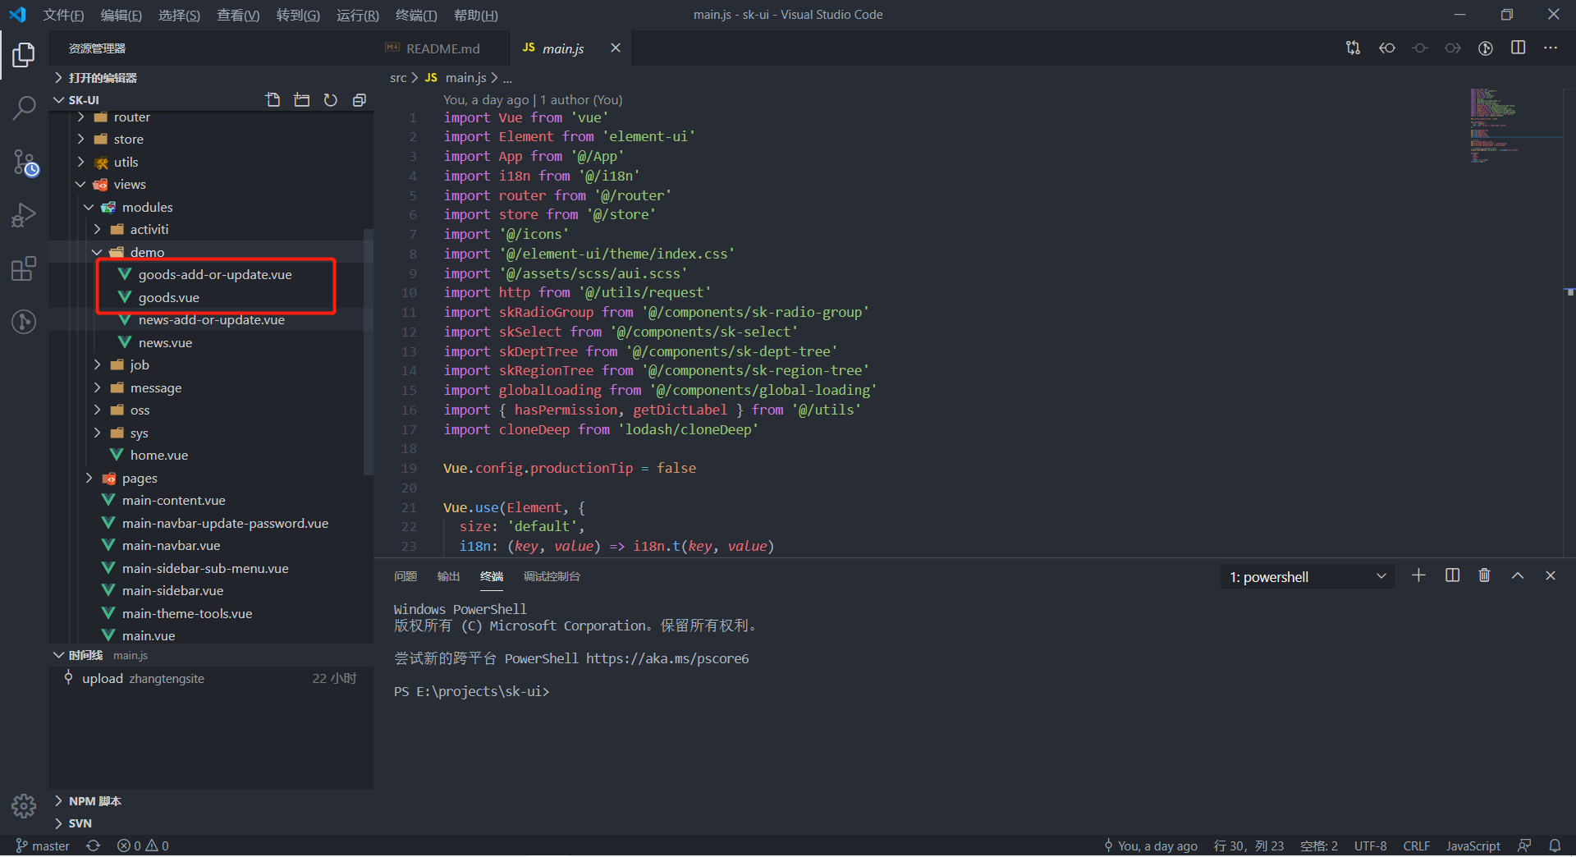The image size is (1576, 857).
Task: Collapse all folders in explorer
Action: tap(360, 100)
